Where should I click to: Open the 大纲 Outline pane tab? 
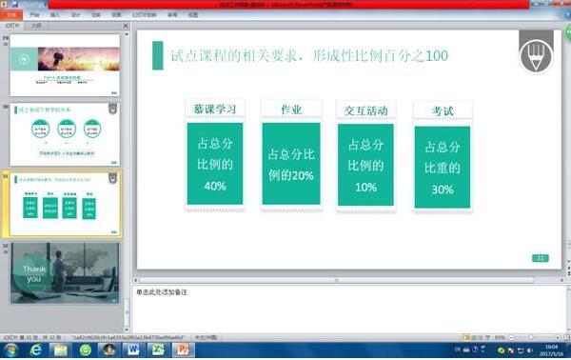click(36, 26)
